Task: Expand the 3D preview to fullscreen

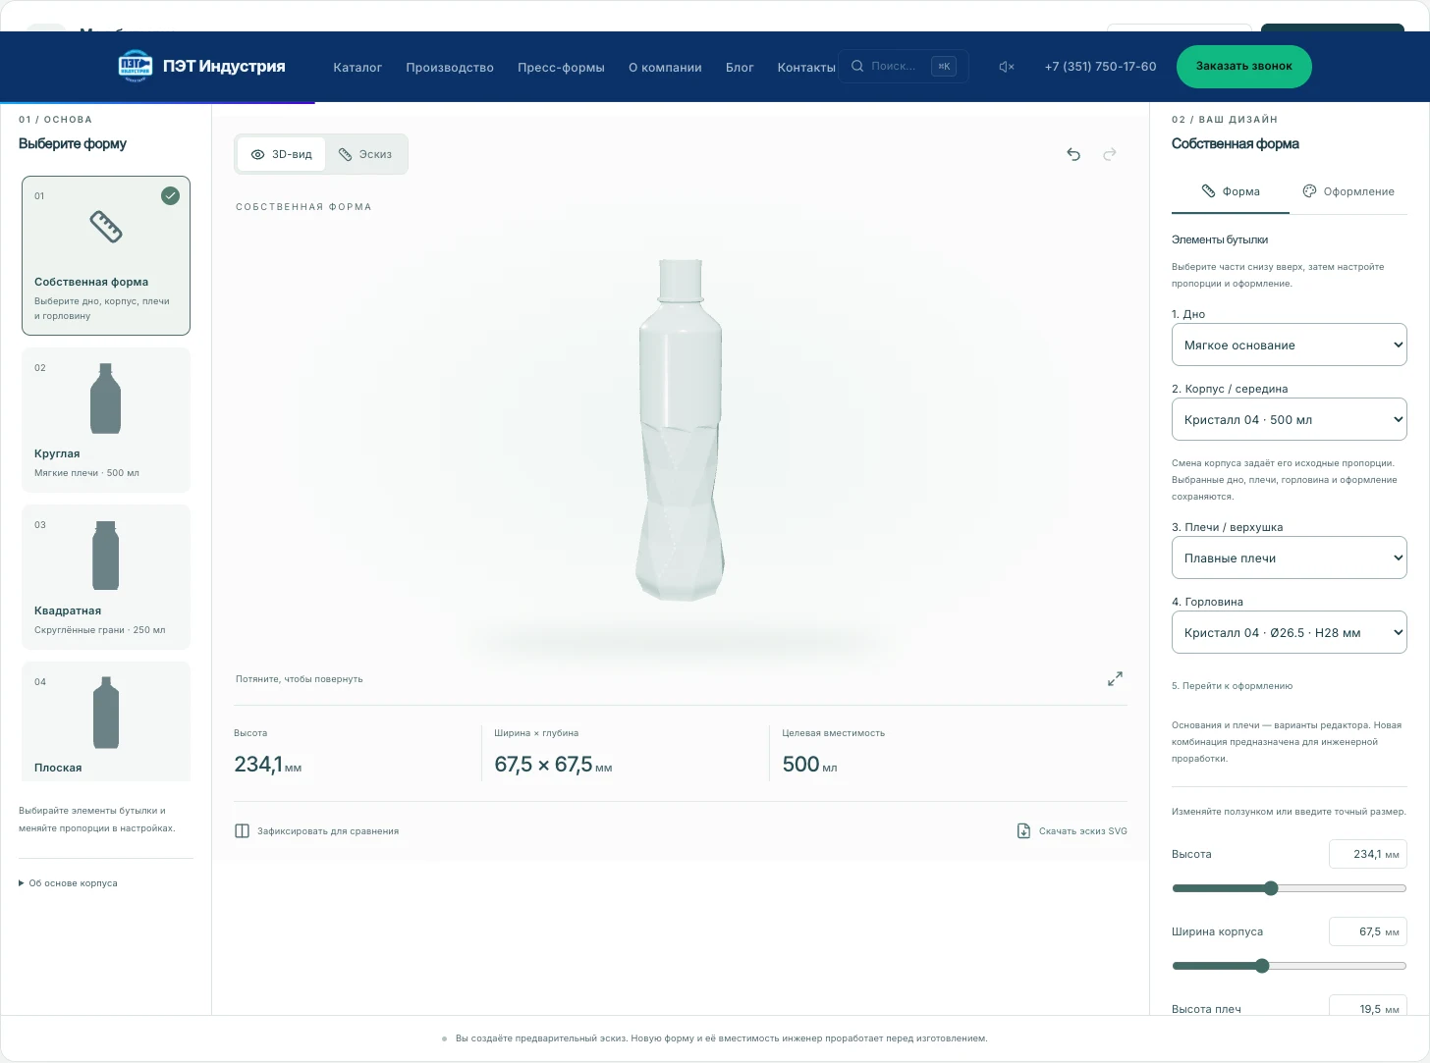Action: point(1115,678)
